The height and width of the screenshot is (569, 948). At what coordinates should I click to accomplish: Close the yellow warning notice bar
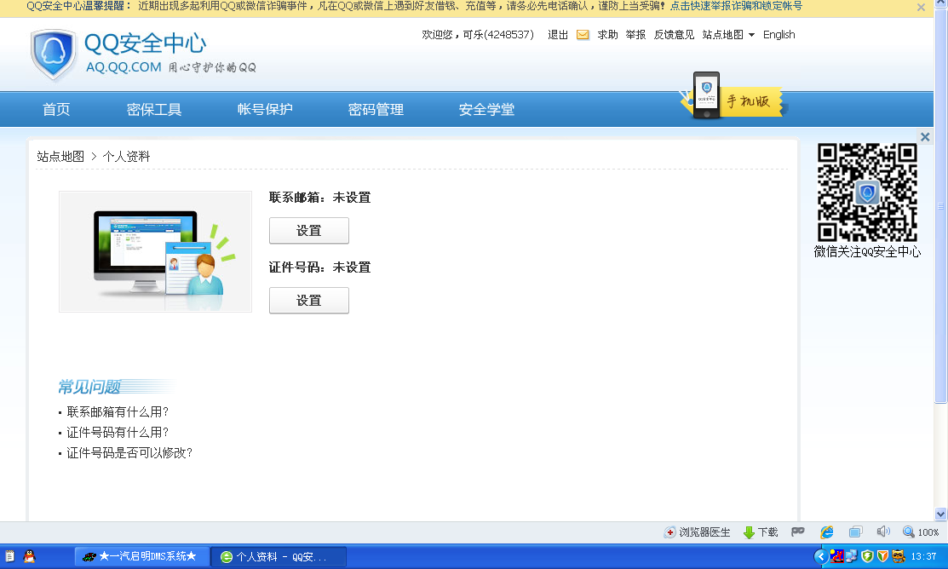(920, 8)
